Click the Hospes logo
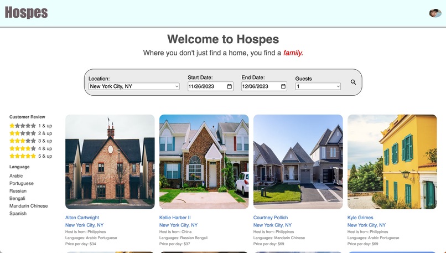Viewport: 446px width, 253px height. [x=26, y=13]
